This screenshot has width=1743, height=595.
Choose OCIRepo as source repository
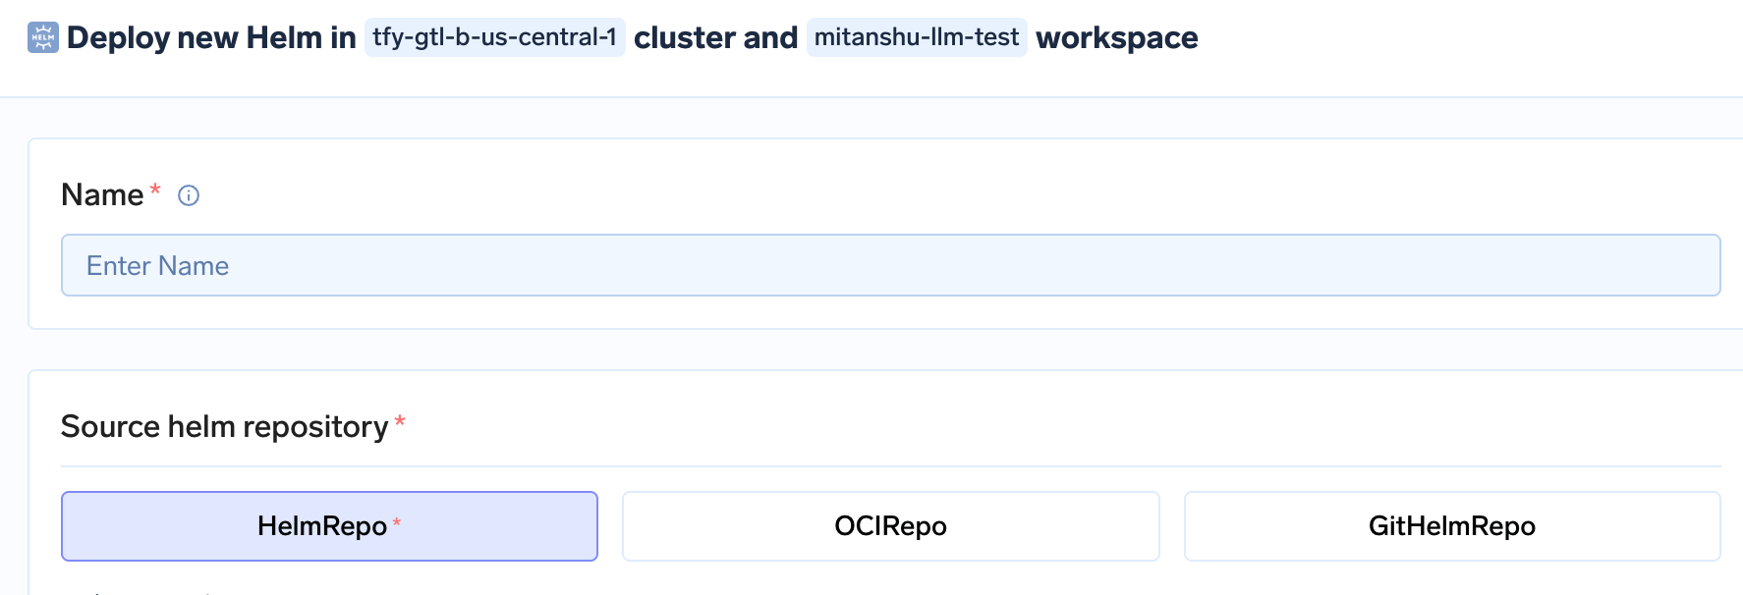point(890,526)
